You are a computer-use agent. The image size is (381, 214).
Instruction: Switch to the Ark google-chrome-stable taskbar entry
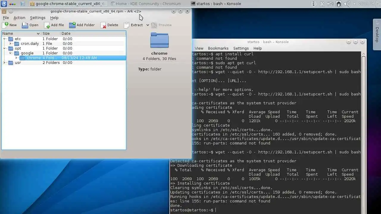[68, 4]
